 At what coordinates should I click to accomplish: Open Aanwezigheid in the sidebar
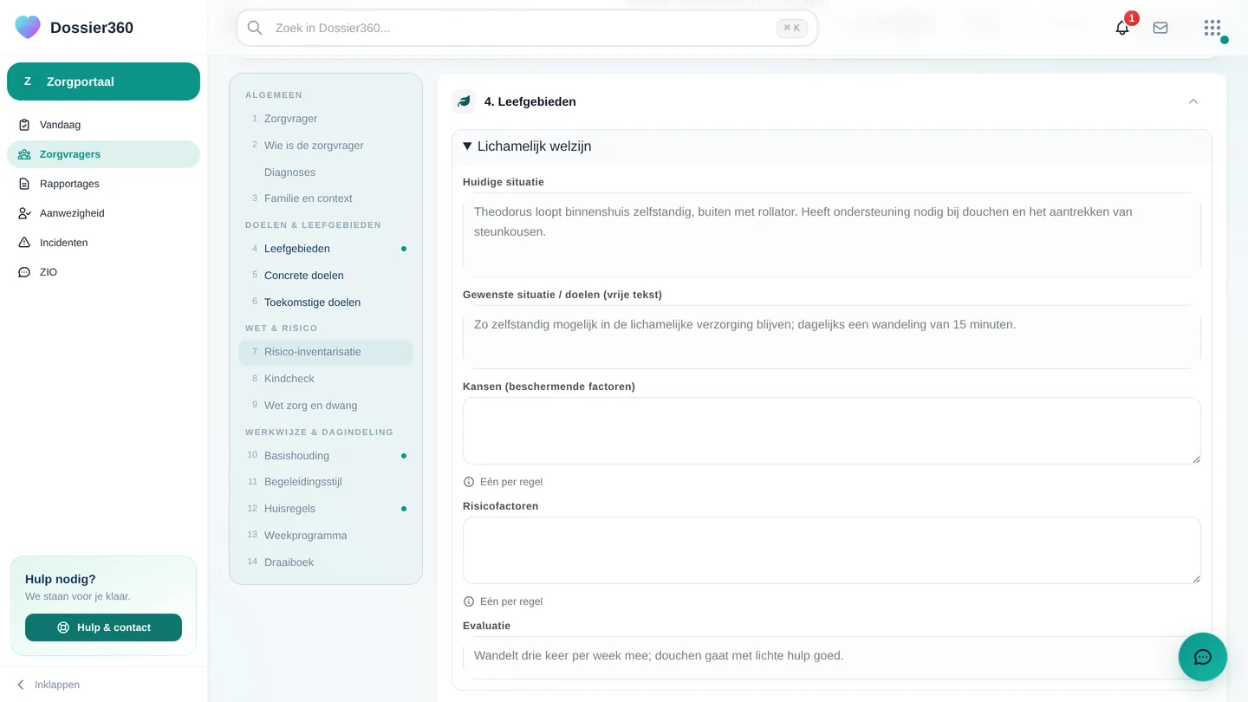click(x=103, y=213)
